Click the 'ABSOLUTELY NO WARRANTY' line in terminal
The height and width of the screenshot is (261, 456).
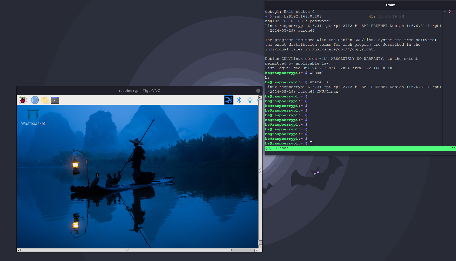(341, 59)
